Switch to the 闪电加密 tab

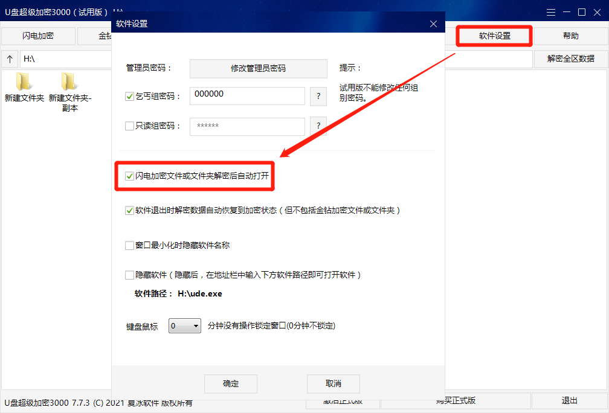point(37,36)
